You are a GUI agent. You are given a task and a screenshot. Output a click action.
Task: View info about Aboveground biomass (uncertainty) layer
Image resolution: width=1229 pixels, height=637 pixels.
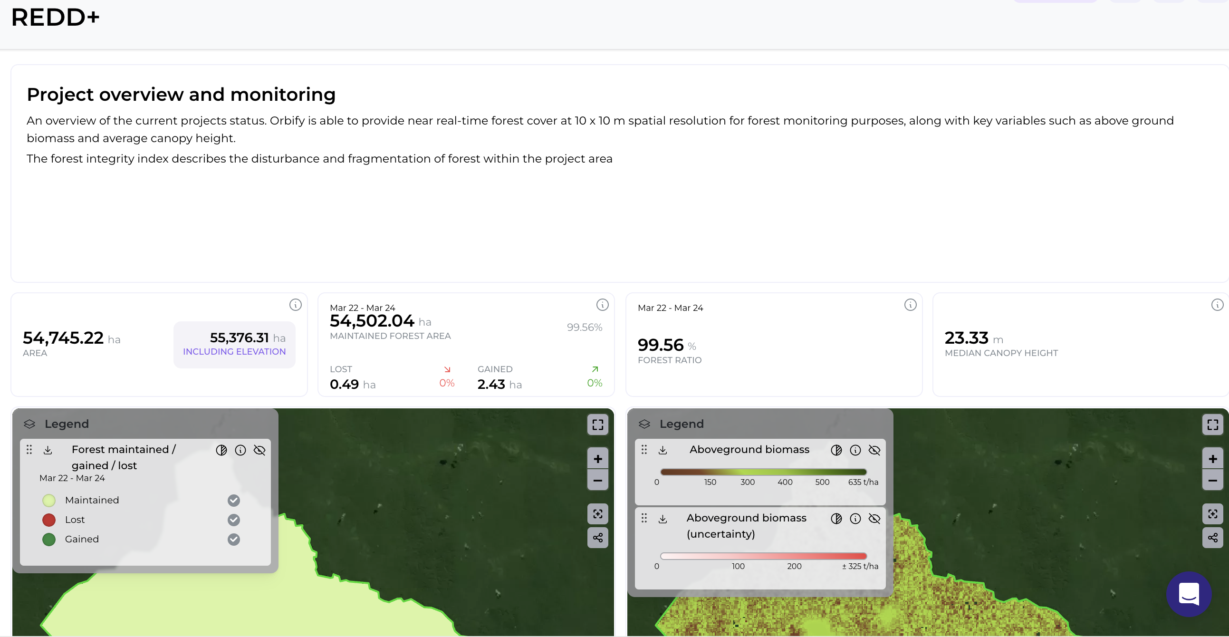[855, 519]
